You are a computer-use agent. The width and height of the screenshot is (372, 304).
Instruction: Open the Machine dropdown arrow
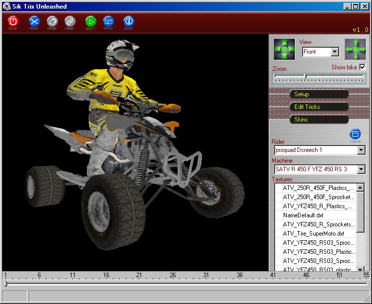361,169
